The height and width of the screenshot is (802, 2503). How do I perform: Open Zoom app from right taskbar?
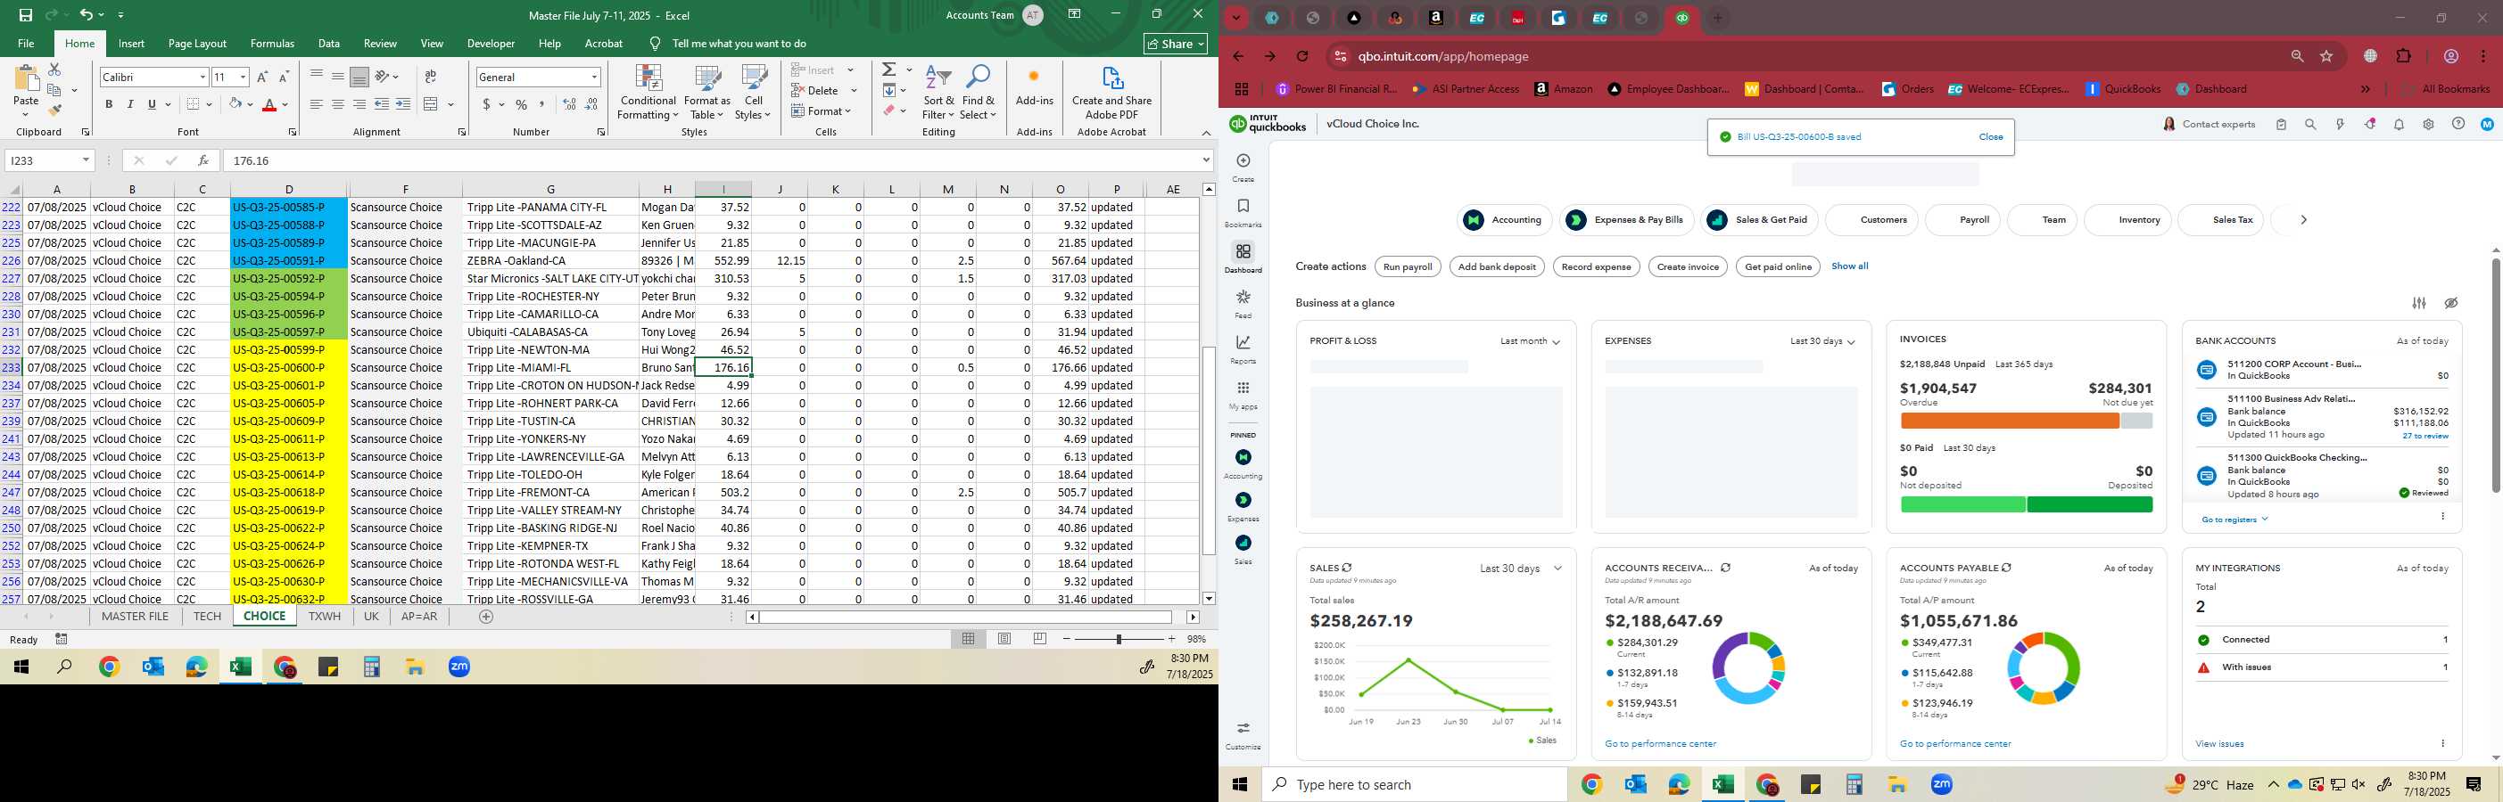point(1941,784)
